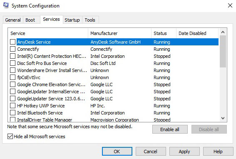Select the Intel Bluetooth Service name

[x=40, y=113]
